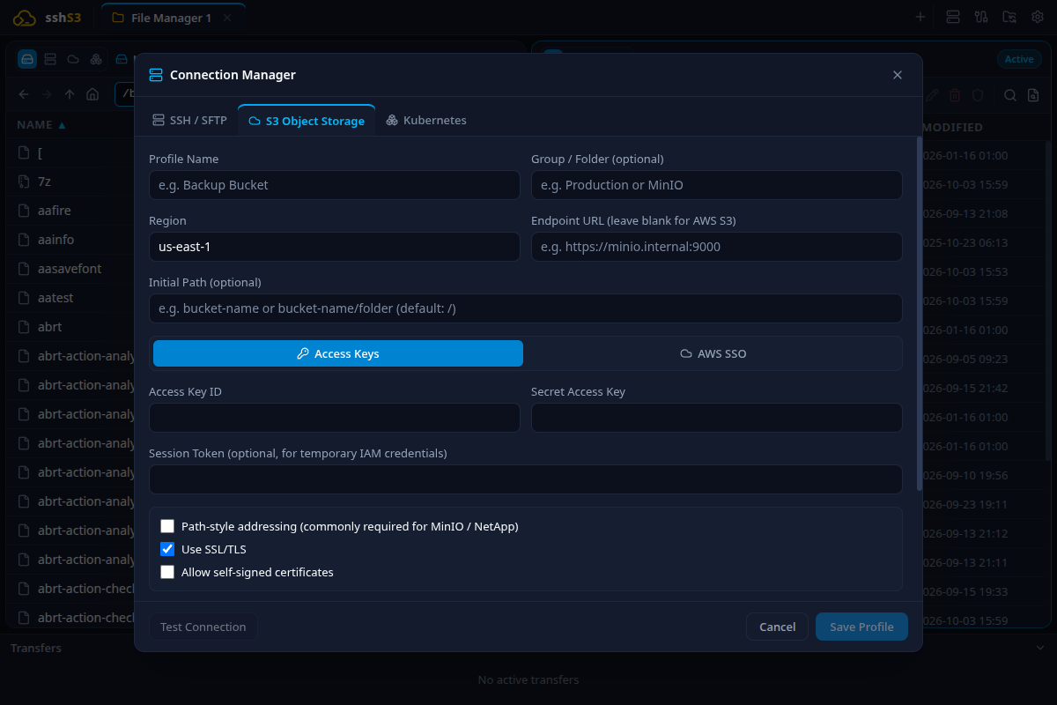Select the '[' file row
1057x705 pixels.
[70, 152]
